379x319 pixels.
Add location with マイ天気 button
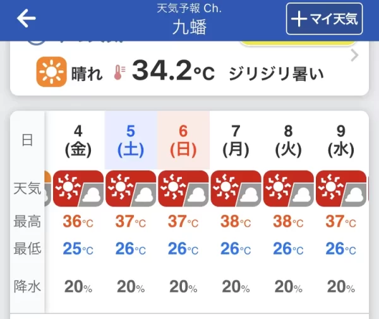click(324, 19)
